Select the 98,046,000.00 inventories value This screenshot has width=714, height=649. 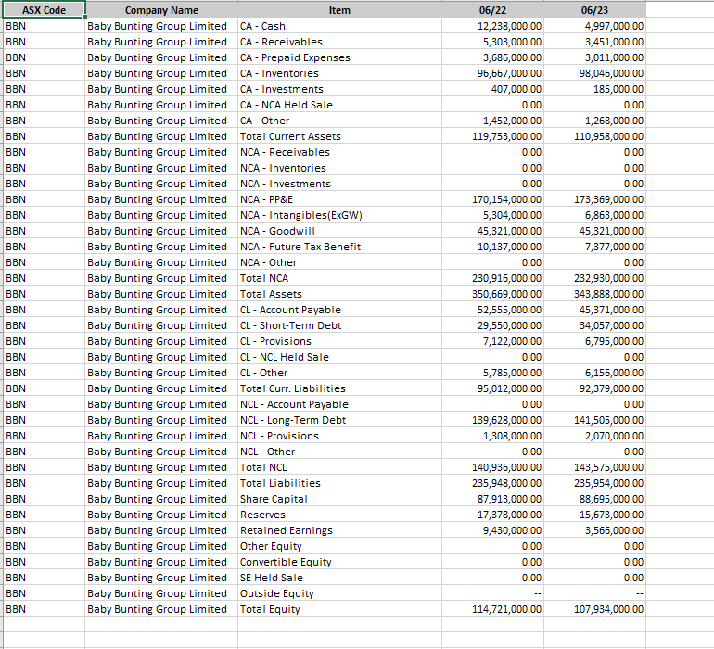(594, 73)
